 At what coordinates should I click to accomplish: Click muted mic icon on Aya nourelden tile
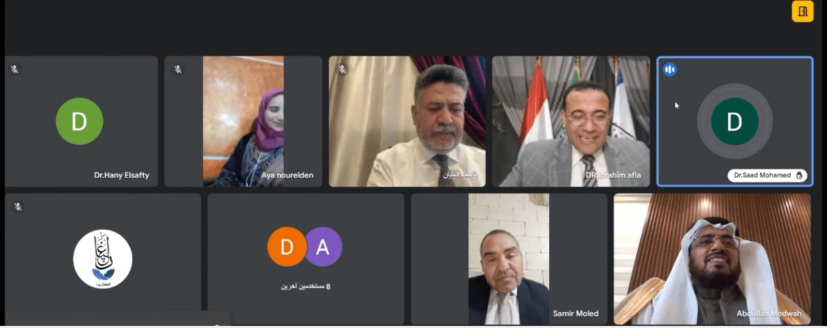click(178, 69)
